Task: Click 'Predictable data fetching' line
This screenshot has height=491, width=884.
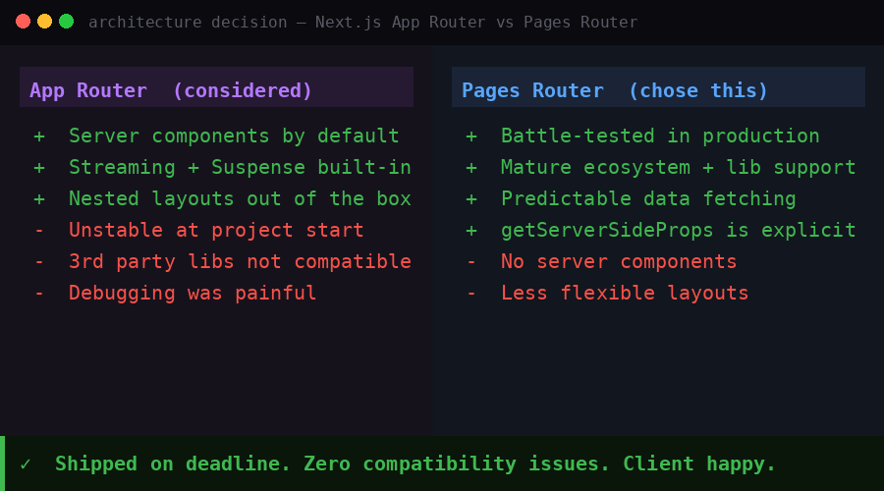Action: [x=648, y=199]
